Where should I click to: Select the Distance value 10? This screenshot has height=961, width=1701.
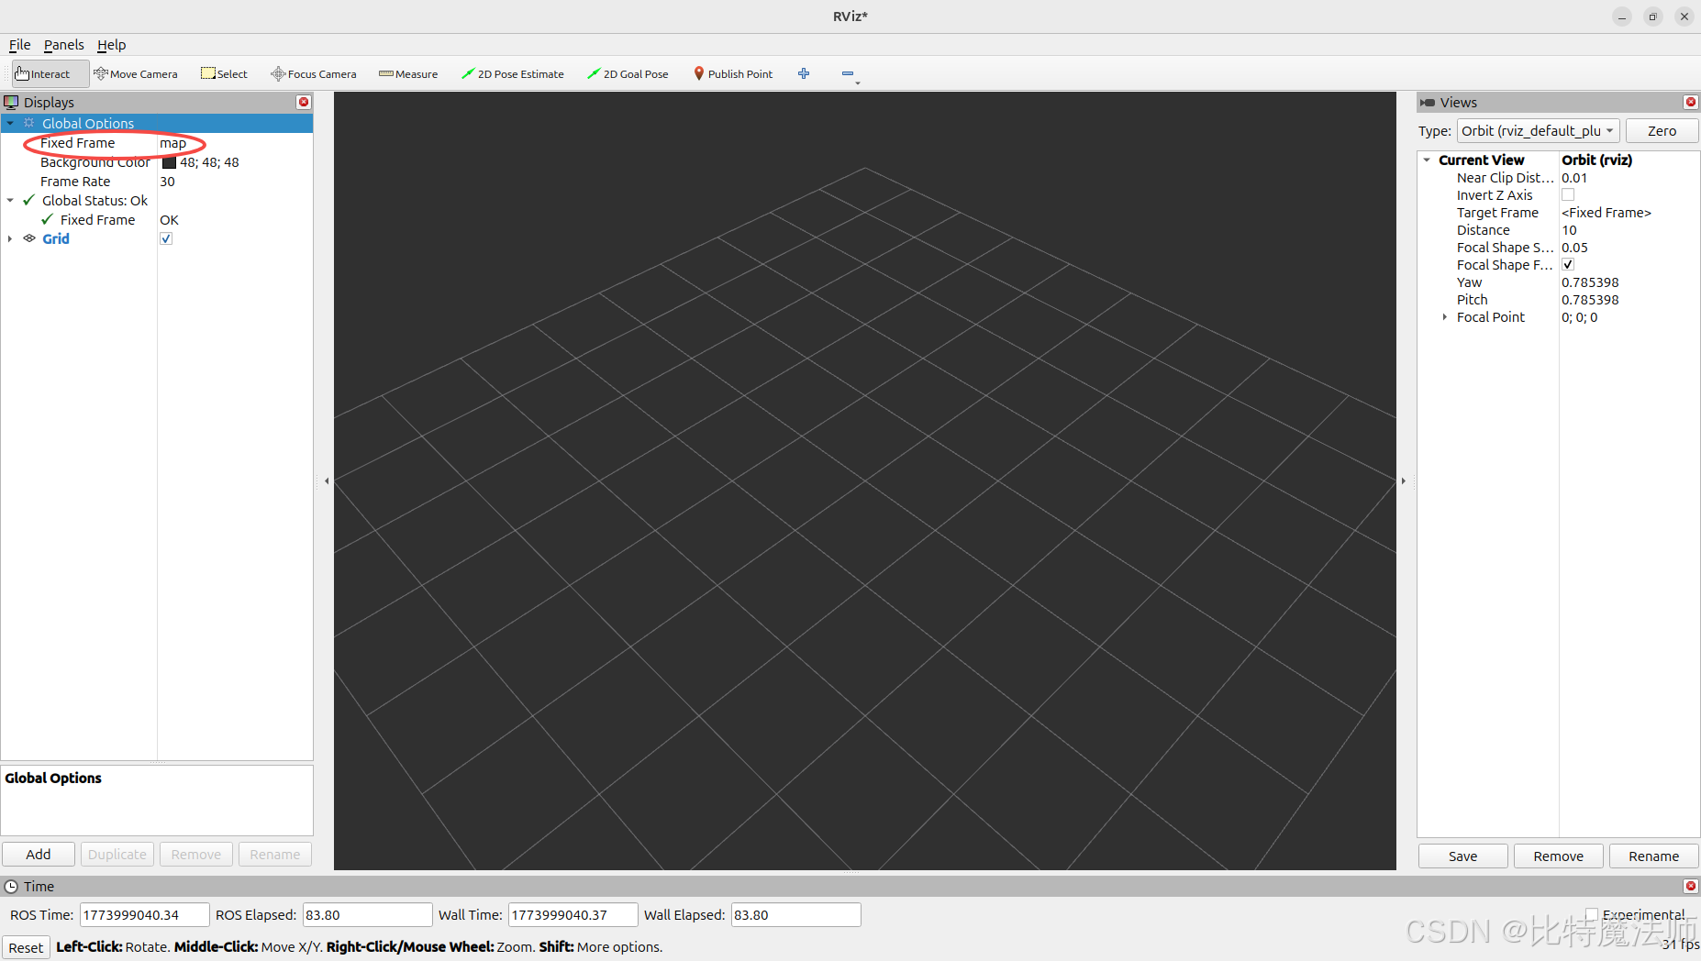[x=1569, y=230]
